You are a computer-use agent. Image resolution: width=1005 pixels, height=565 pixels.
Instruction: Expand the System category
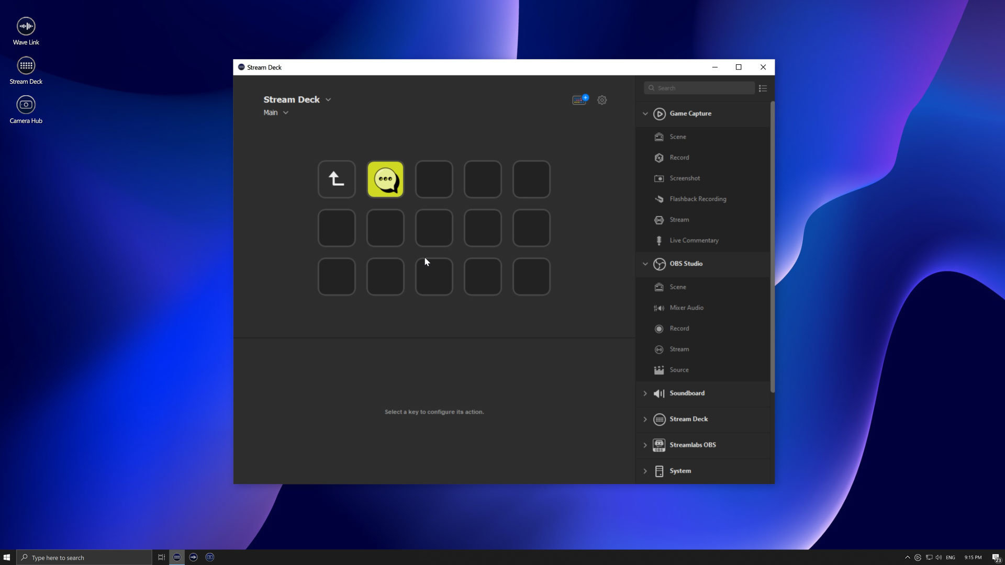pyautogui.click(x=645, y=471)
